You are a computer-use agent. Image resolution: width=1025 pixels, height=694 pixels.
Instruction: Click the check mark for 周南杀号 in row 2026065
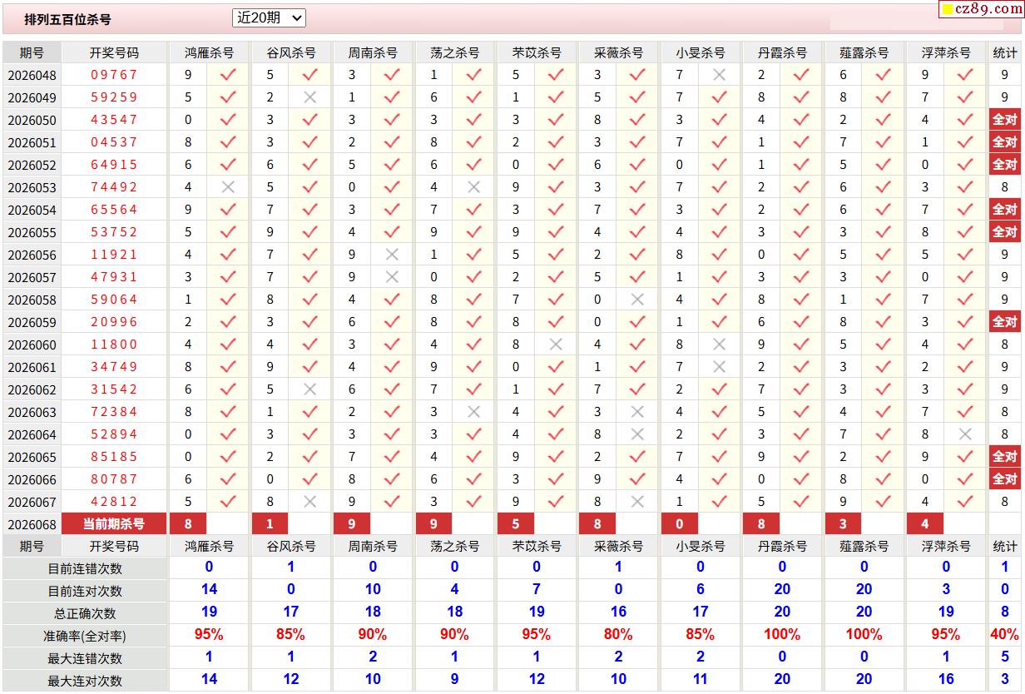[392, 456]
